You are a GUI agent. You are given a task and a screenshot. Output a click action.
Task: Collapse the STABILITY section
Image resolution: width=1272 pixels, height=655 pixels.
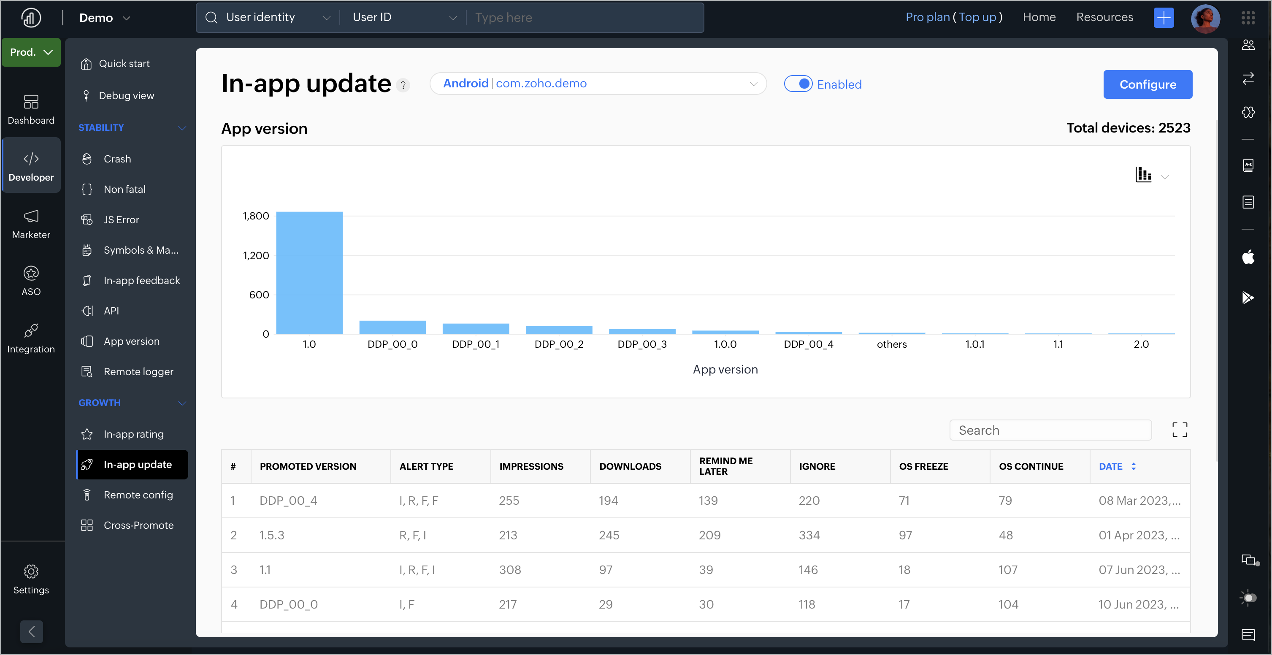(x=182, y=128)
